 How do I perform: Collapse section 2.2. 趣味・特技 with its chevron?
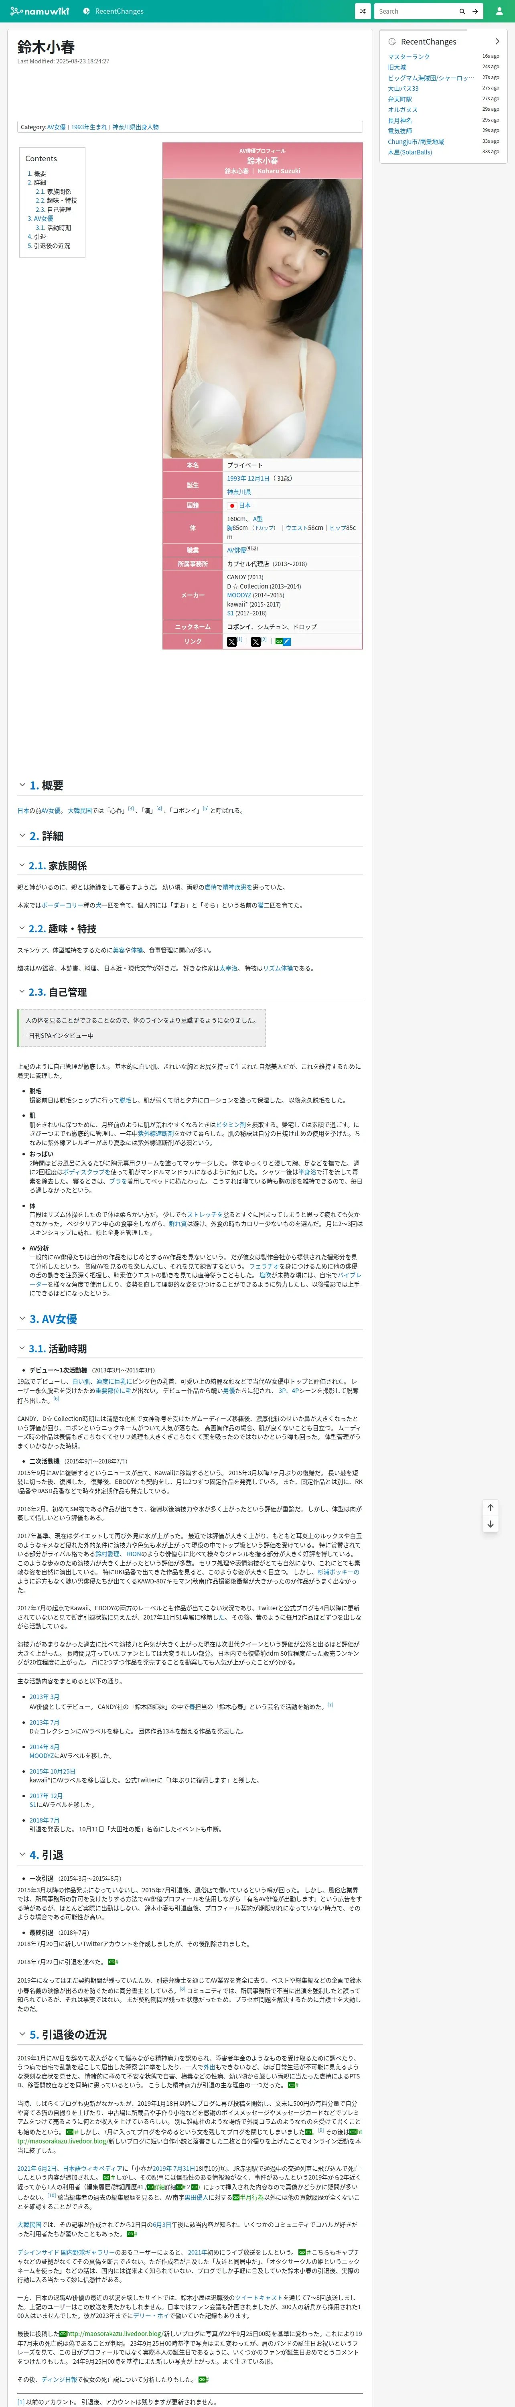(22, 928)
